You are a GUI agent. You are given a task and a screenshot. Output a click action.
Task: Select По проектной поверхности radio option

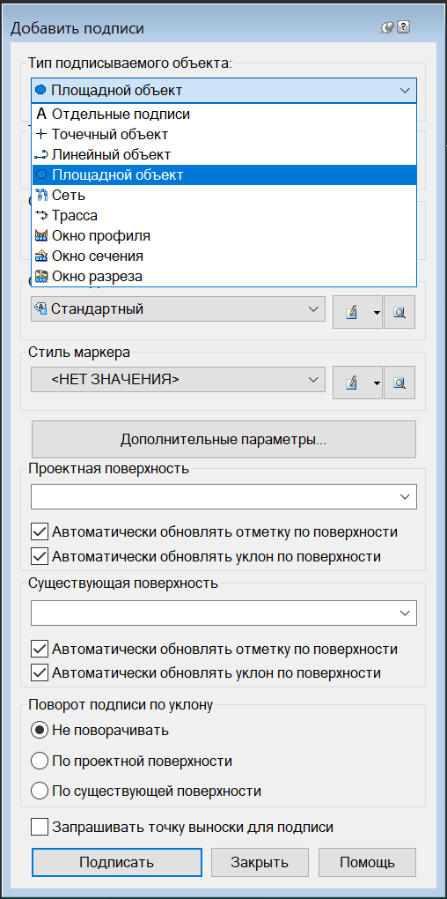point(40,762)
